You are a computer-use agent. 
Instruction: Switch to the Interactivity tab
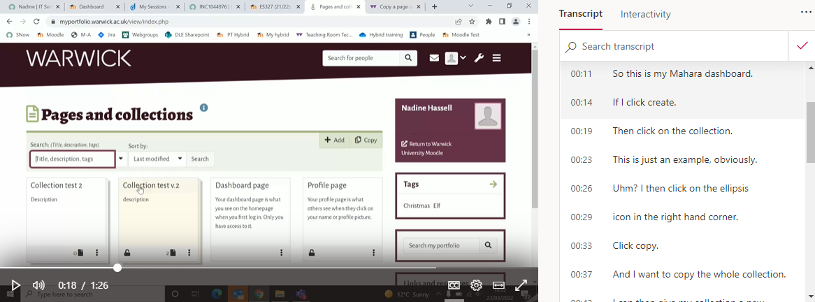[645, 15]
